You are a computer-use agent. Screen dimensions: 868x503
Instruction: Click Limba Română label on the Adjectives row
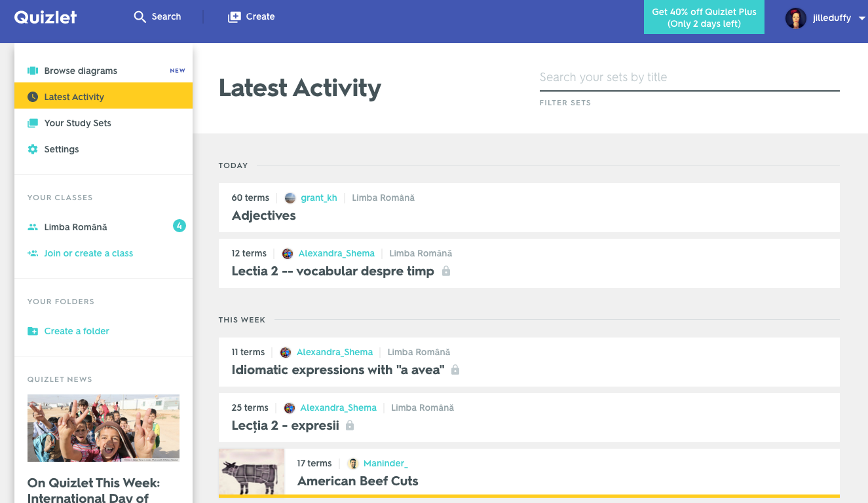point(383,198)
